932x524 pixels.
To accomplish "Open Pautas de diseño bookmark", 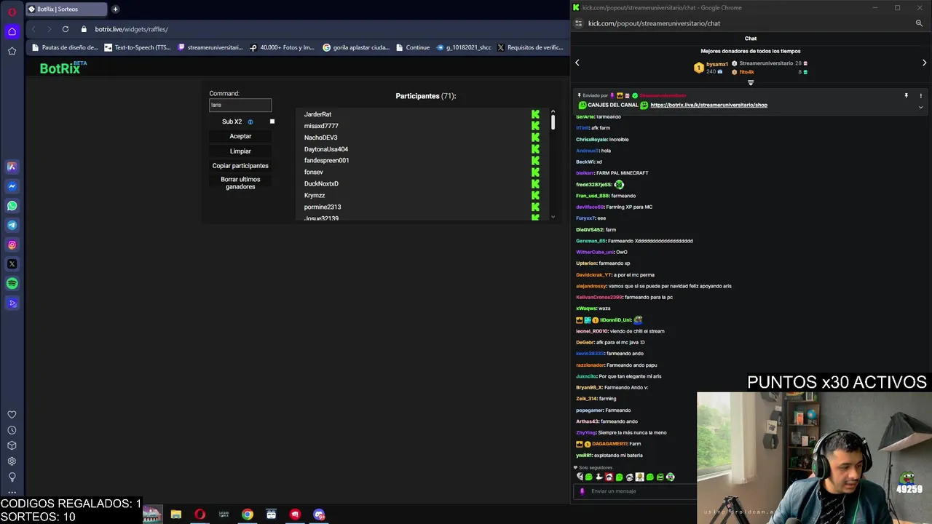I will click(65, 47).
